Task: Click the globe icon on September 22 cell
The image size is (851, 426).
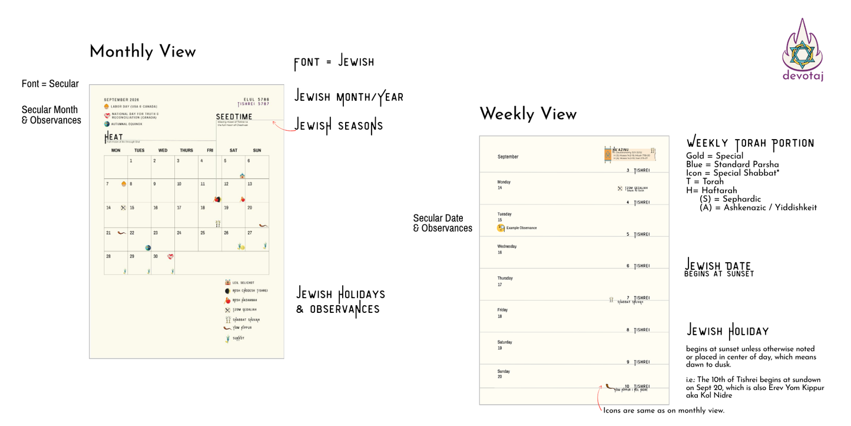Action: coord(148,247)
